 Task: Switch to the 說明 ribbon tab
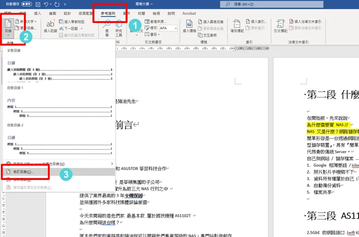click(171, 13)
